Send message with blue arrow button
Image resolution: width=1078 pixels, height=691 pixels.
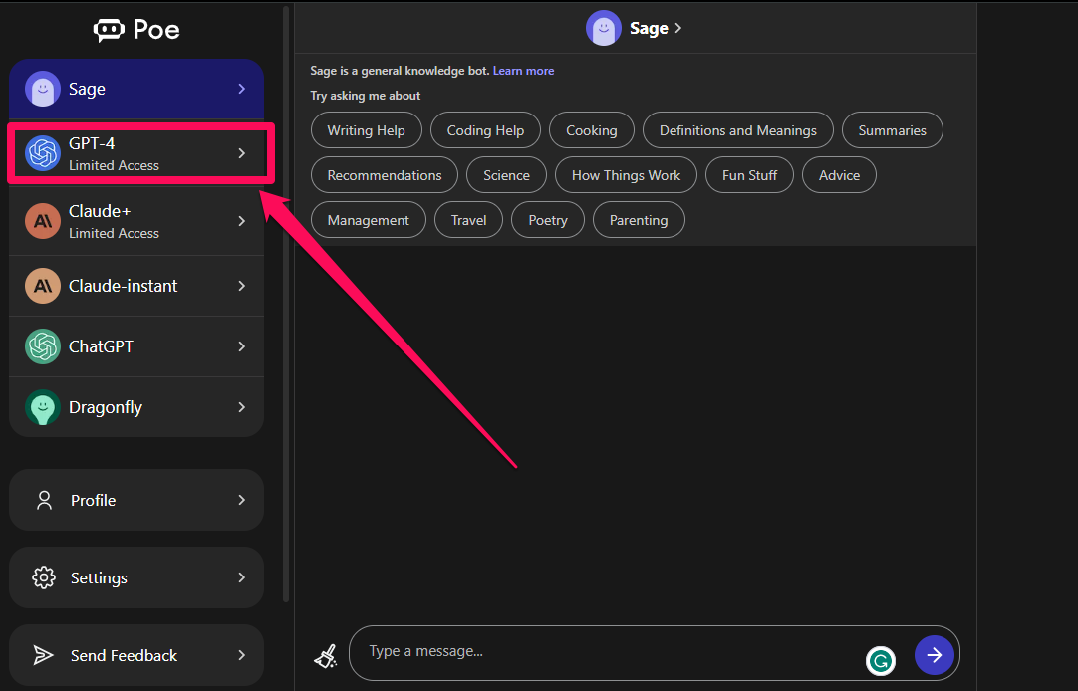934,655
